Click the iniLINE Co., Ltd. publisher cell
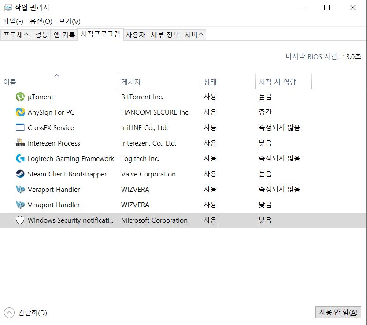Viewport: 367px width, 325px height. [145, 128]
